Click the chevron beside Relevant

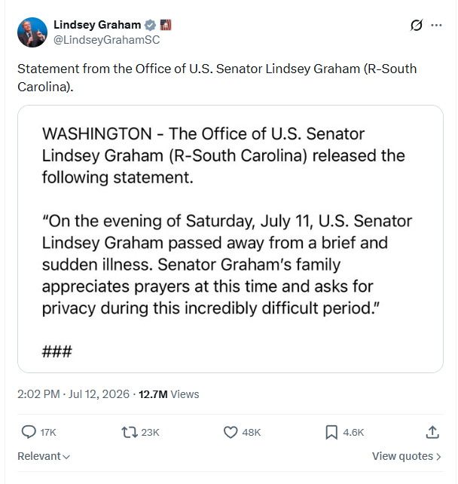click(x=66, y=457)
